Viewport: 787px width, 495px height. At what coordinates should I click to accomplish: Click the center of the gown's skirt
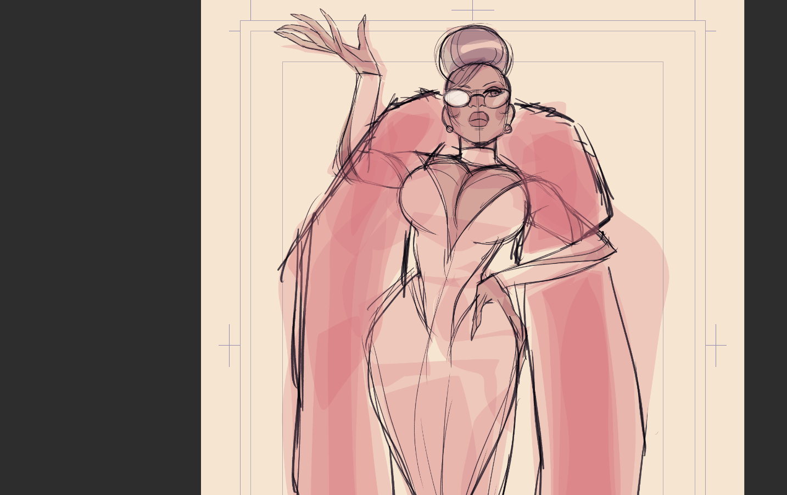tap(445, 396)
